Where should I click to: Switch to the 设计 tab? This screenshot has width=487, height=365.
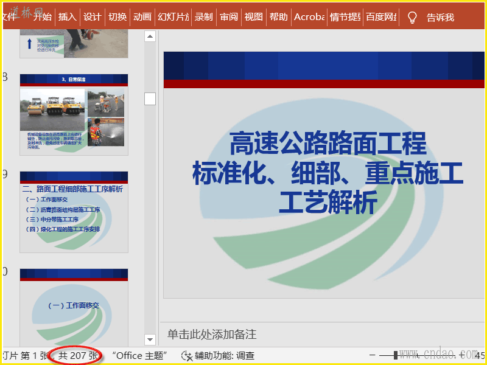(93, 17)
